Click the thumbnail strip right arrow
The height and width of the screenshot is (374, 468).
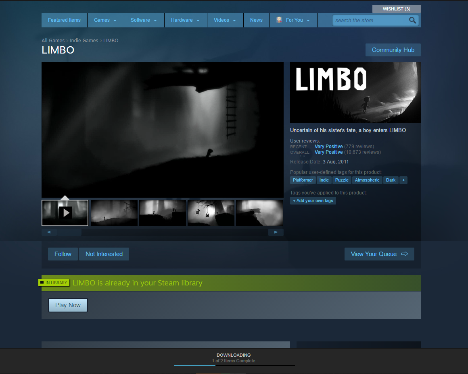point(276,232)
